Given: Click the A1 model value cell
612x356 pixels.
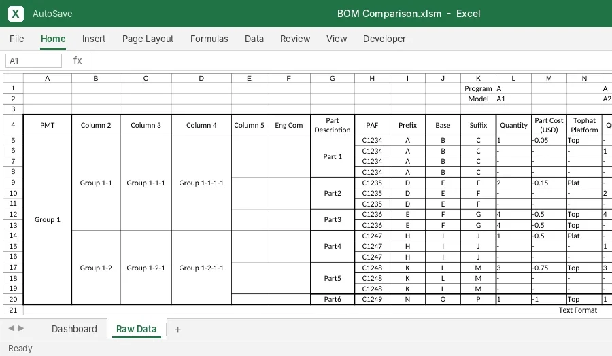Looking at the screenshot, I should (x=513, y=99).
